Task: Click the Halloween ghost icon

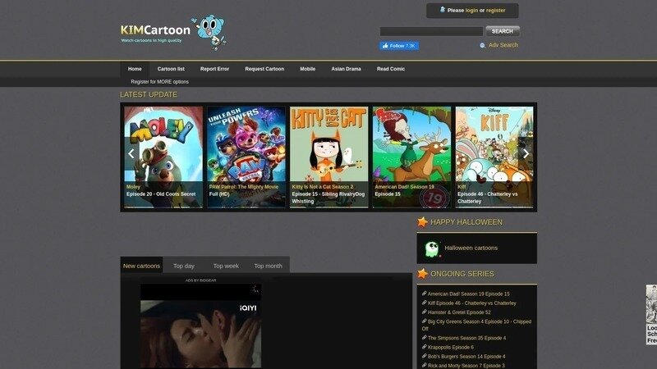Action: 431,248
